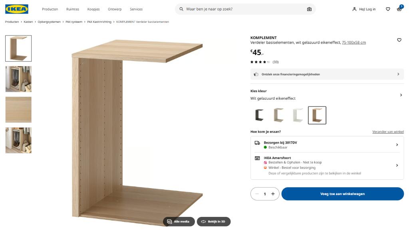
Task: Save product using the wishlist heart icon
Action: tap(399, 40)
